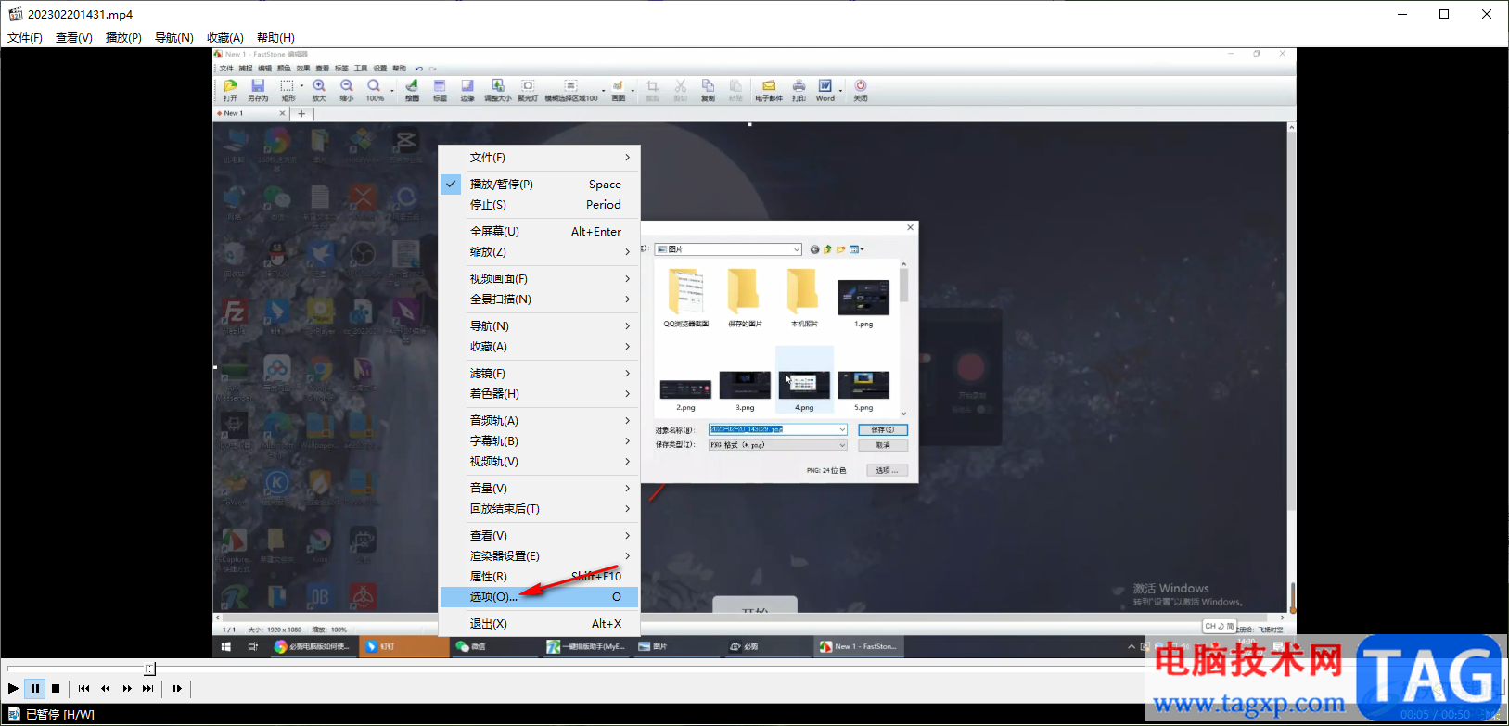1509x726 pixels.
Task: Click the status bar file type icon
Action: point(14,714)
